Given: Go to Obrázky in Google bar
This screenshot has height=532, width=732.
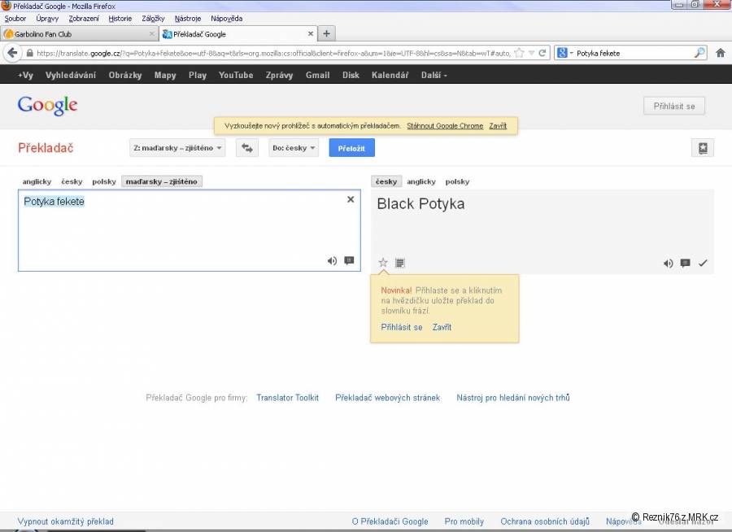Looking at the screenshot, I should tap(125, 75).
